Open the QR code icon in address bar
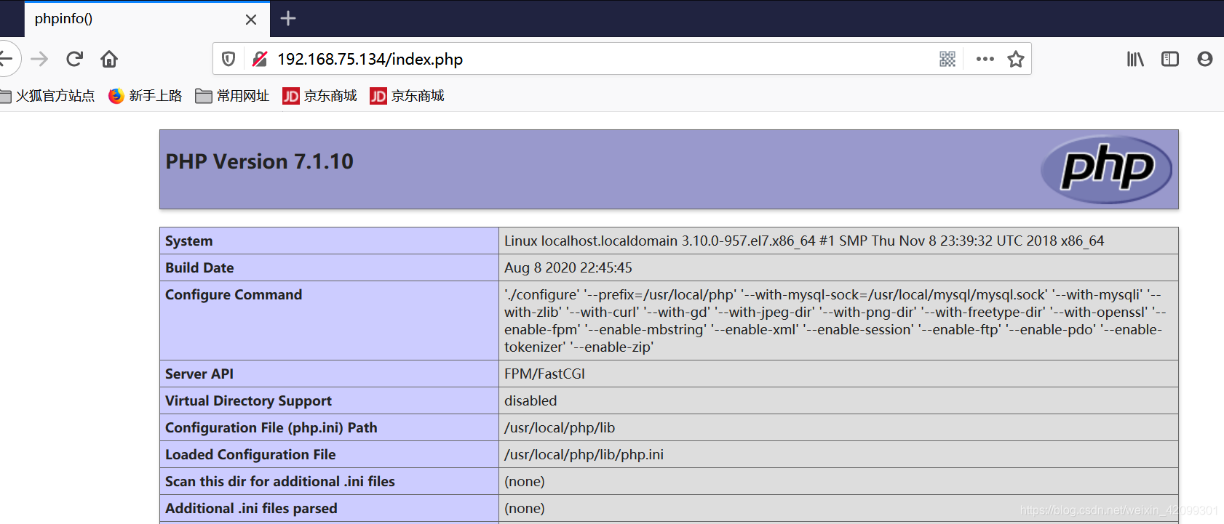The width and height of the screenshot is (1224, 524). pos(947,59)
